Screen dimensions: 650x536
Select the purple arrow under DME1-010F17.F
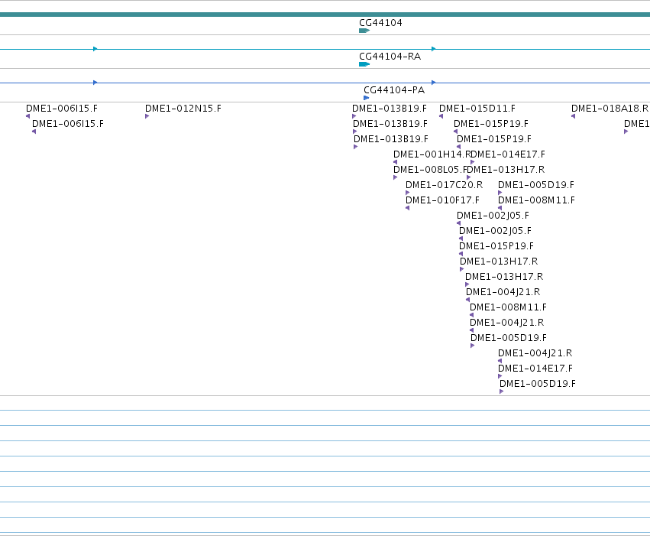(x=408, y=209)
